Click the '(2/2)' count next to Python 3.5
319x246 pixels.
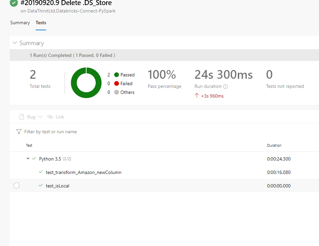pos(67,159)
